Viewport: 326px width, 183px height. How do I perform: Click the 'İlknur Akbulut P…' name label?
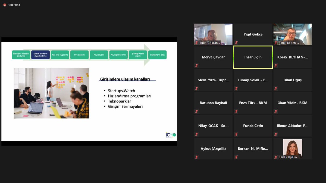[293, 126]
